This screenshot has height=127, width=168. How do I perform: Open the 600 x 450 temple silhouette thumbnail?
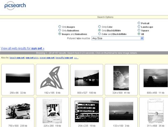(156, 78)
